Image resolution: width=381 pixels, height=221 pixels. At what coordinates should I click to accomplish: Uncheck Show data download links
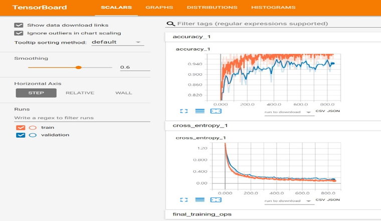(19, 25)
